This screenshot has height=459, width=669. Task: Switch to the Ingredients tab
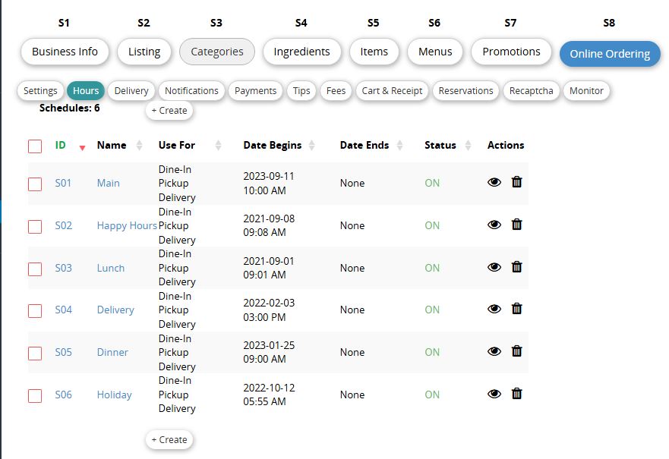[x=301, y=52]
